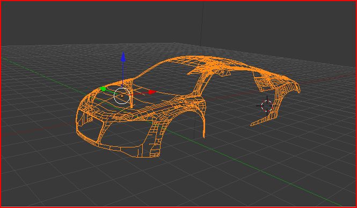Click the green Y-axis gizmo handle

[x=103, y=89]
